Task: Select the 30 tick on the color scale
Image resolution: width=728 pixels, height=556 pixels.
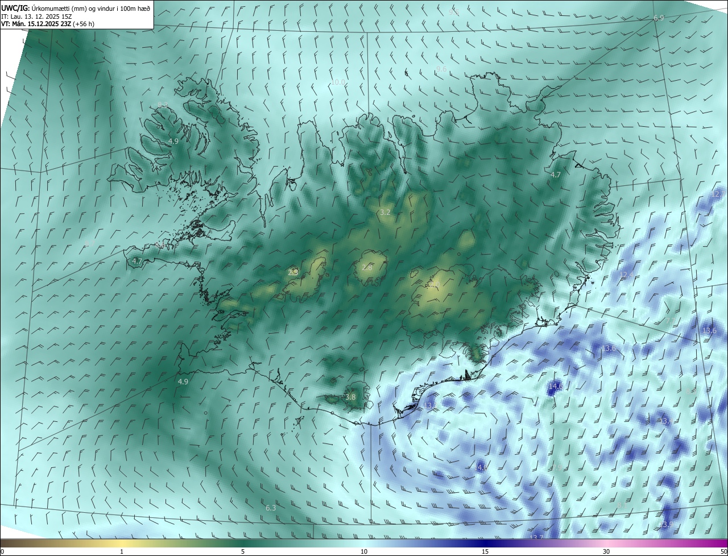Action: pos(606,551)
